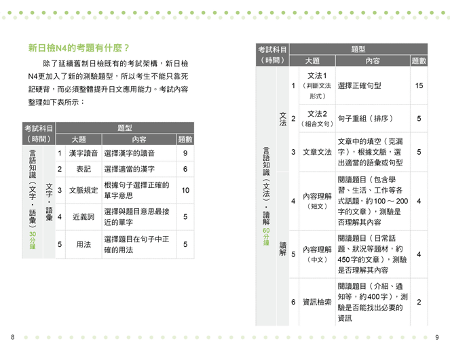
Task: Click the count 10 in the 文脈規定 row
Action: point(185,190)
